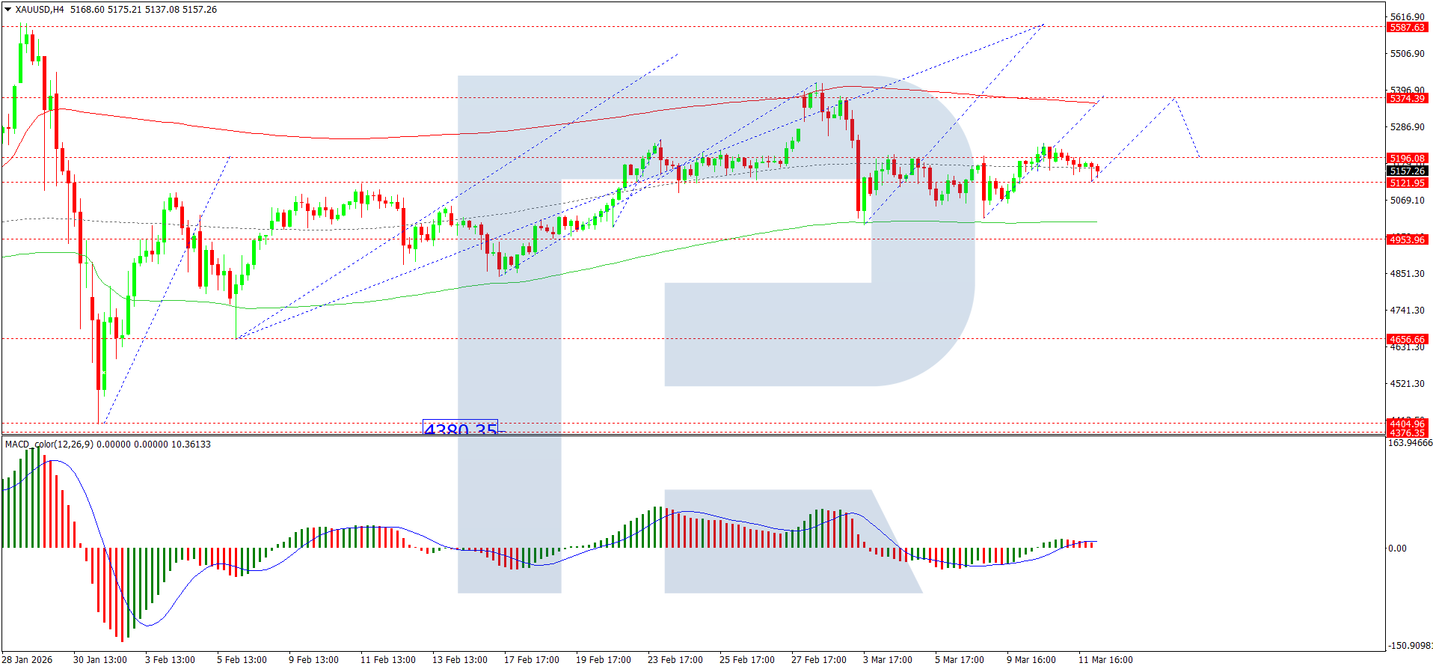Select the 17 Feb 17:00 time axis label
Image resolution: width=1433 pixels, height=669 pixels.
pos(532,660)
